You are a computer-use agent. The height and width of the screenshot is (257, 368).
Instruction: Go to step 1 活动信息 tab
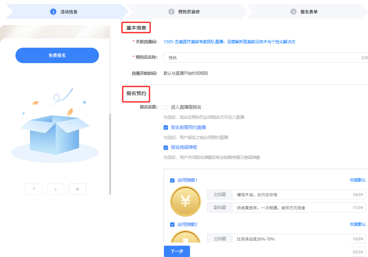(65, 12)
